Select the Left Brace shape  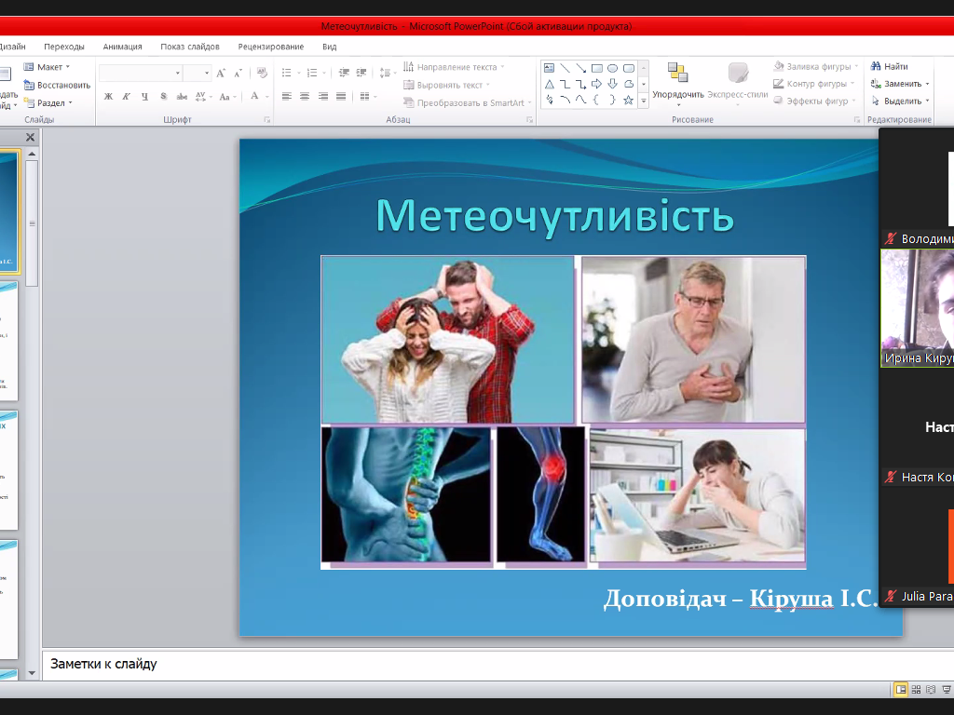597,100
